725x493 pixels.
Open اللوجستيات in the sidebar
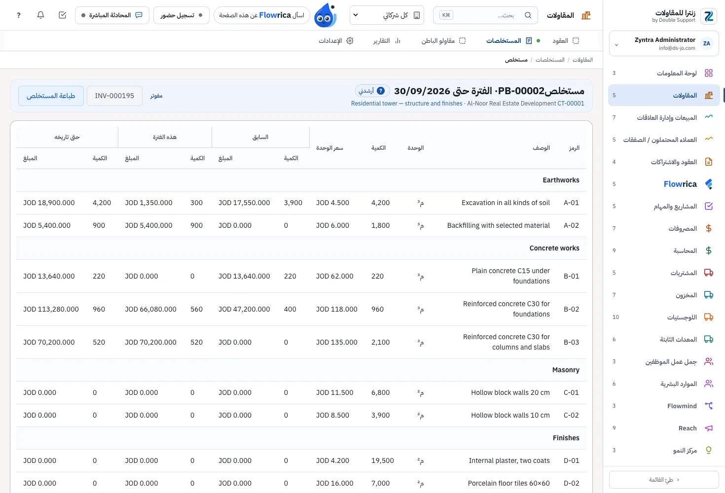click(664, 317)
